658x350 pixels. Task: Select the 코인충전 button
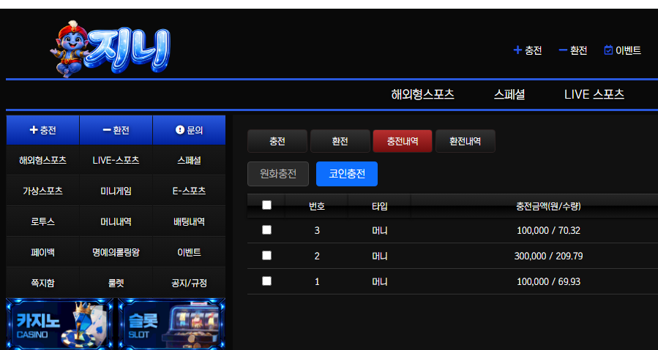point(347,174)
